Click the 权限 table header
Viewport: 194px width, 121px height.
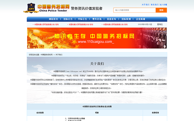(x=97, y=113)
